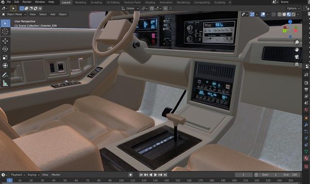Viewport: 310px width, 184px height.
Task: Choose the Annotate pencil tool
Action: click(5, 75)
